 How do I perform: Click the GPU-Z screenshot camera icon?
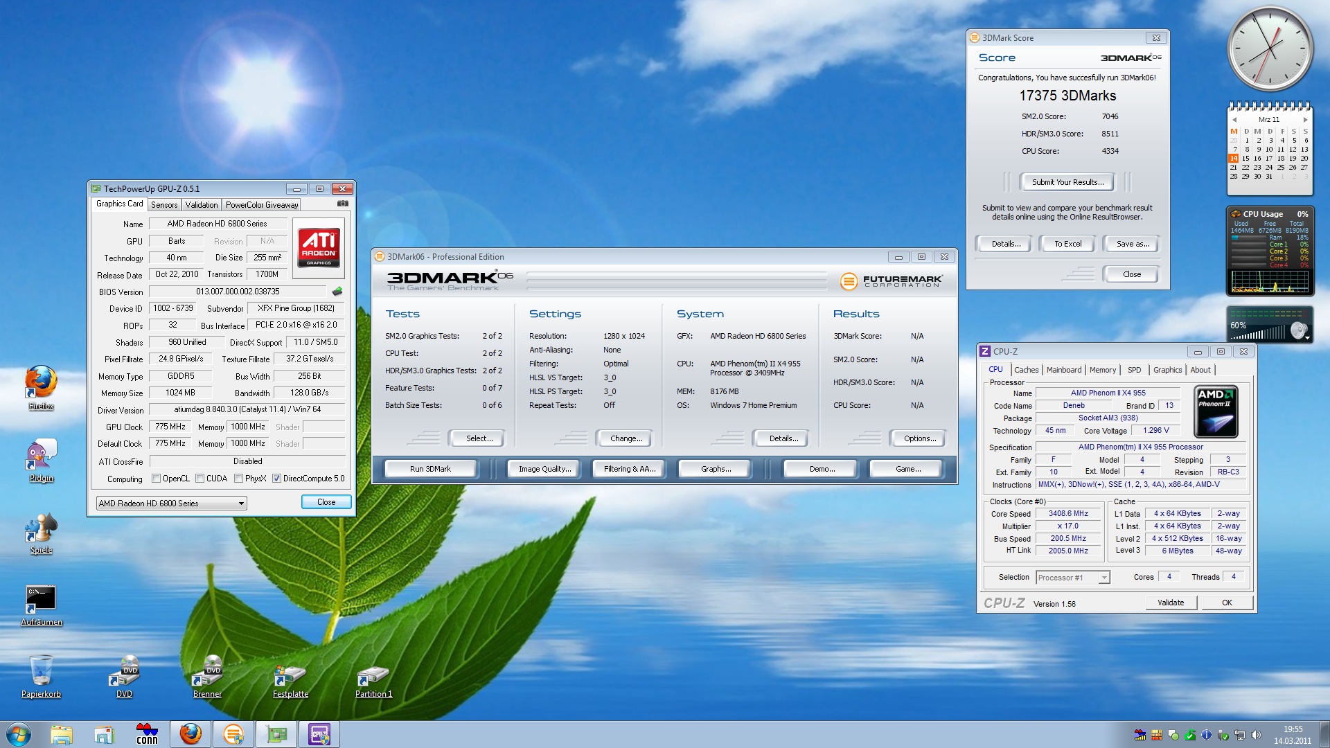[x=342, y=204]
